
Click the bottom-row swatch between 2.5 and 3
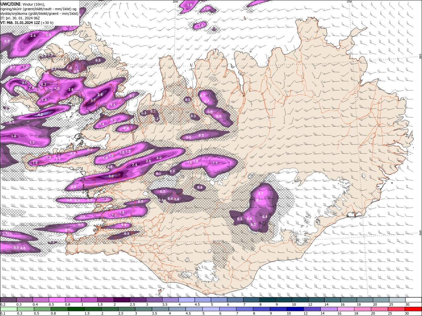pyautogui.click(x=127, y=309)
